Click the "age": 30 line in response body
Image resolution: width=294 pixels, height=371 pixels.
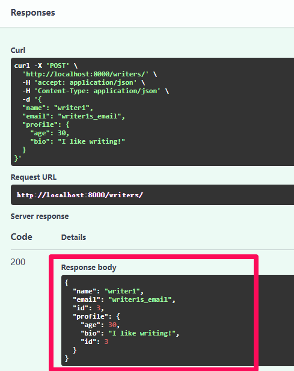100,325
